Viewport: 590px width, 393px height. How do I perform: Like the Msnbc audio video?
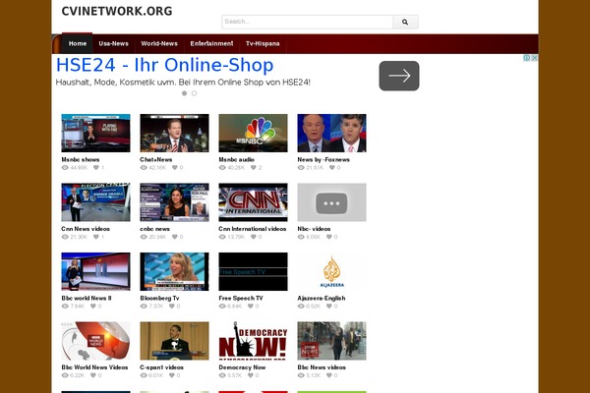click(254, 168)
